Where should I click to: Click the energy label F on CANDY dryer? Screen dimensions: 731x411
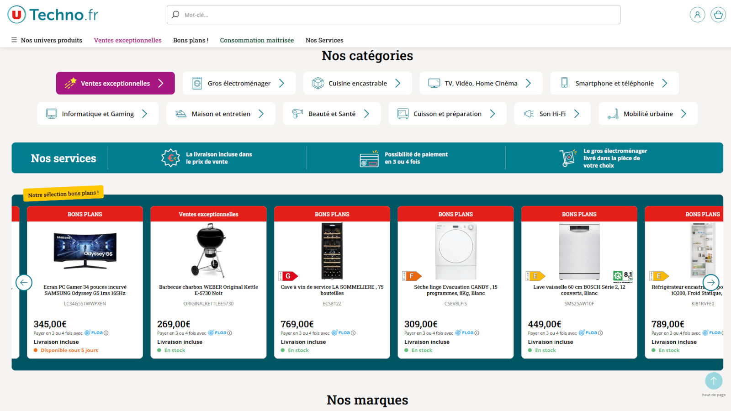412,276
